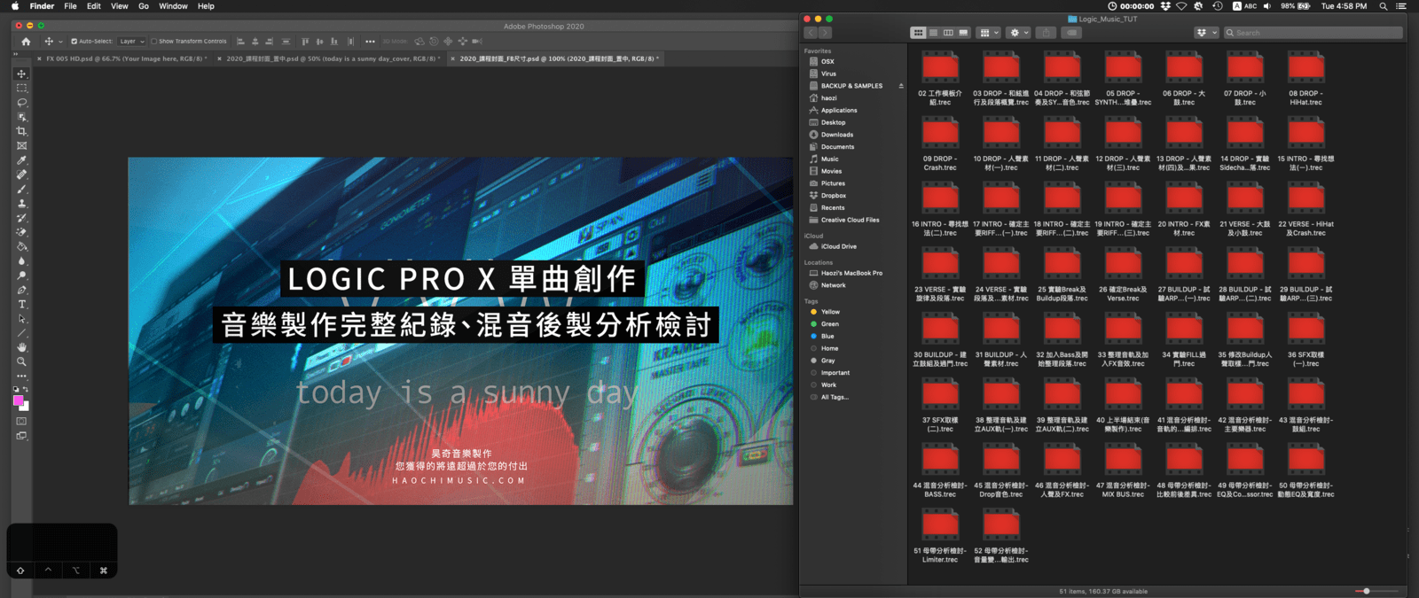This screenshot has width=1419, height=598.
Task: Switch foreground and background colors
Action: [26, 389]
